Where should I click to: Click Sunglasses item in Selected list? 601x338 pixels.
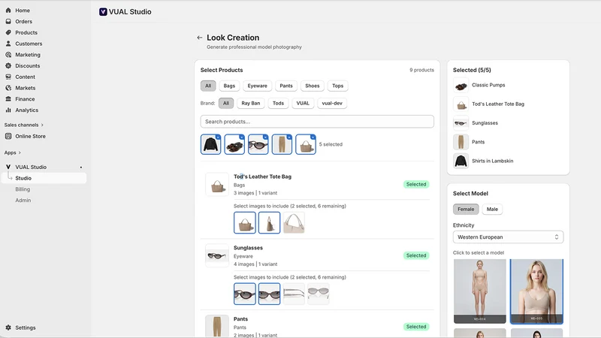[485, 123]
